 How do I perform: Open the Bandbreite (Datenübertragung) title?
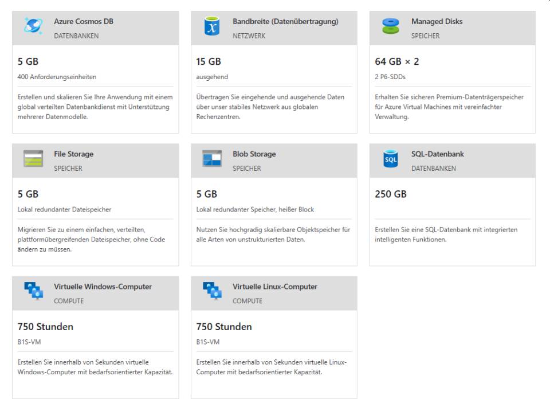click(285, 21)
